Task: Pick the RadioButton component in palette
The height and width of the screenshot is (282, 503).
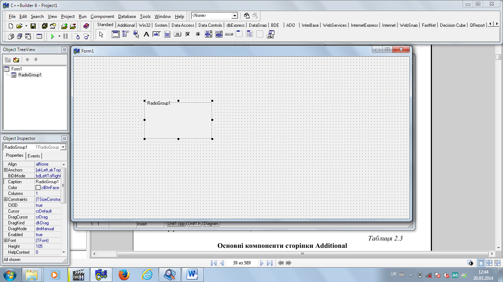Action: point(198,35)
